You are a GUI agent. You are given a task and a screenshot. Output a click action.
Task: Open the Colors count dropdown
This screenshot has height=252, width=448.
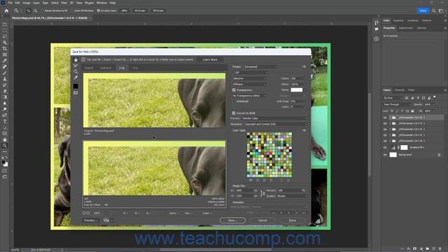click(x=299, y=78)
